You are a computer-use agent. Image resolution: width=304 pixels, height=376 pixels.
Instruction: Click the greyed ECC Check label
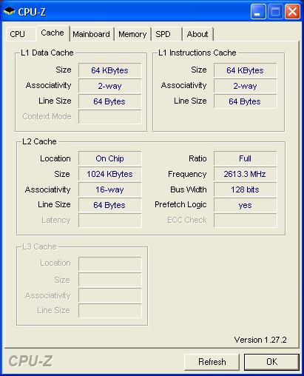pos(187,220)
